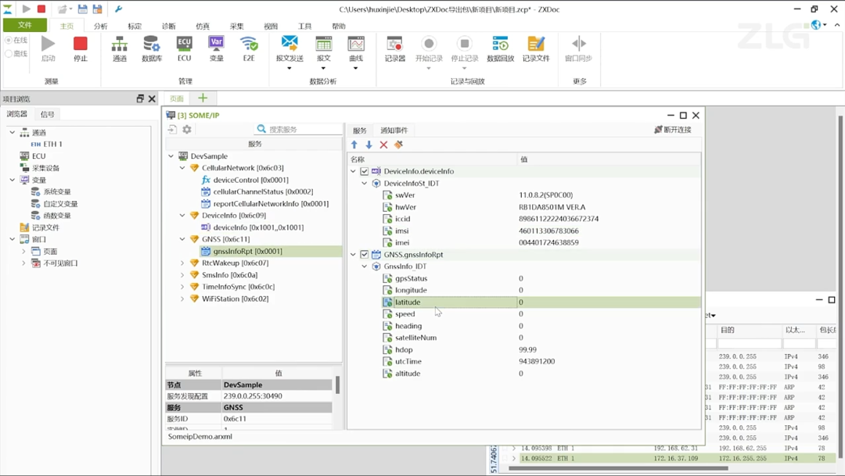The image size is (845, 476).
Task: Click the move up blue arrow icon
Action: pyautogui.click(x=354, y=145)
